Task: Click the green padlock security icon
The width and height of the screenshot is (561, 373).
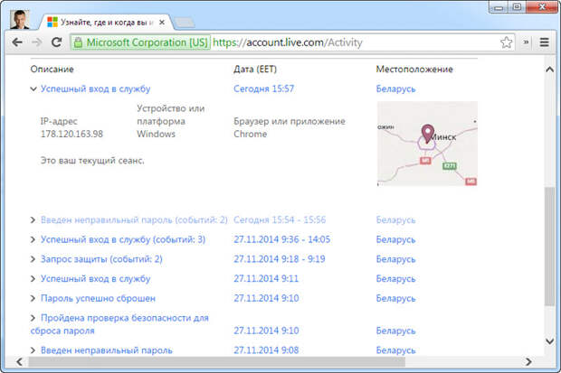Action: [x=78, y=42]
